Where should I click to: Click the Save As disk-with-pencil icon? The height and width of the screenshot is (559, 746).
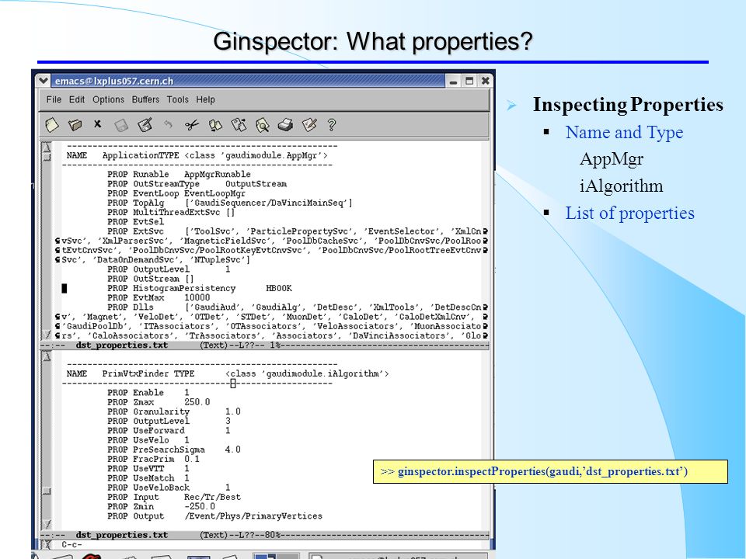(145, 125)
